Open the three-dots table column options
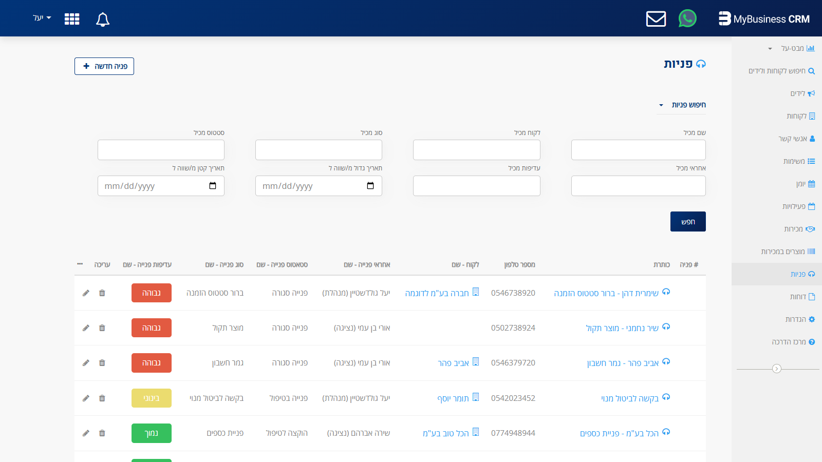 pyautogui.click(x=80, y=264)
